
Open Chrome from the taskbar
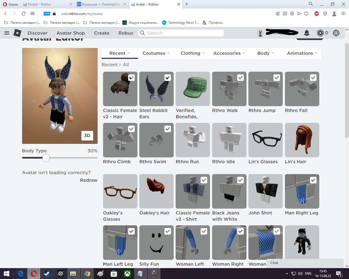pyautogui.click(x=87, y=274)
